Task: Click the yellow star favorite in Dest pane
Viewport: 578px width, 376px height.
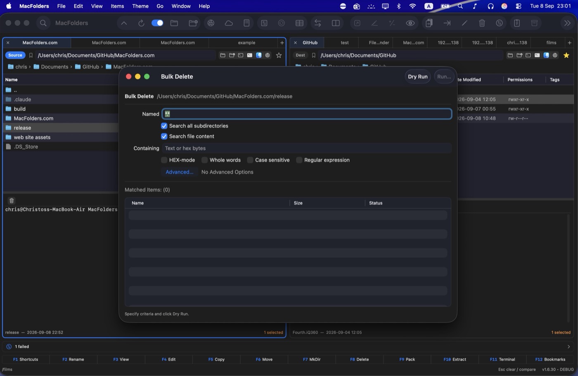Action: [x=566, y=55]
